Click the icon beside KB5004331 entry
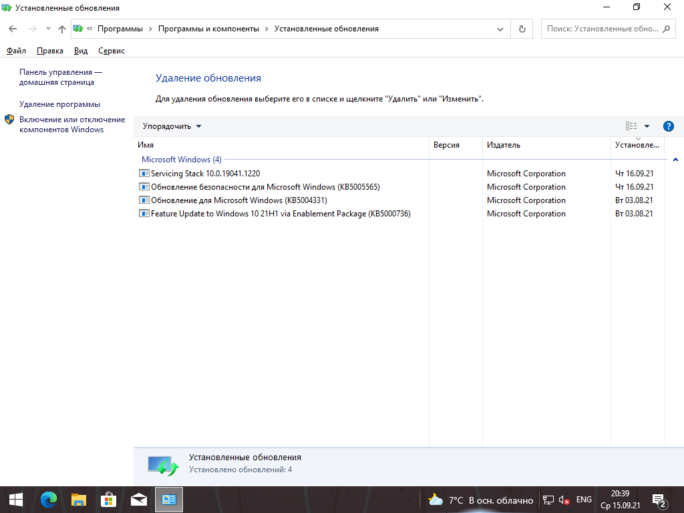Image resolution: width=684 pixels, height=513 pixels. point(144,200)
